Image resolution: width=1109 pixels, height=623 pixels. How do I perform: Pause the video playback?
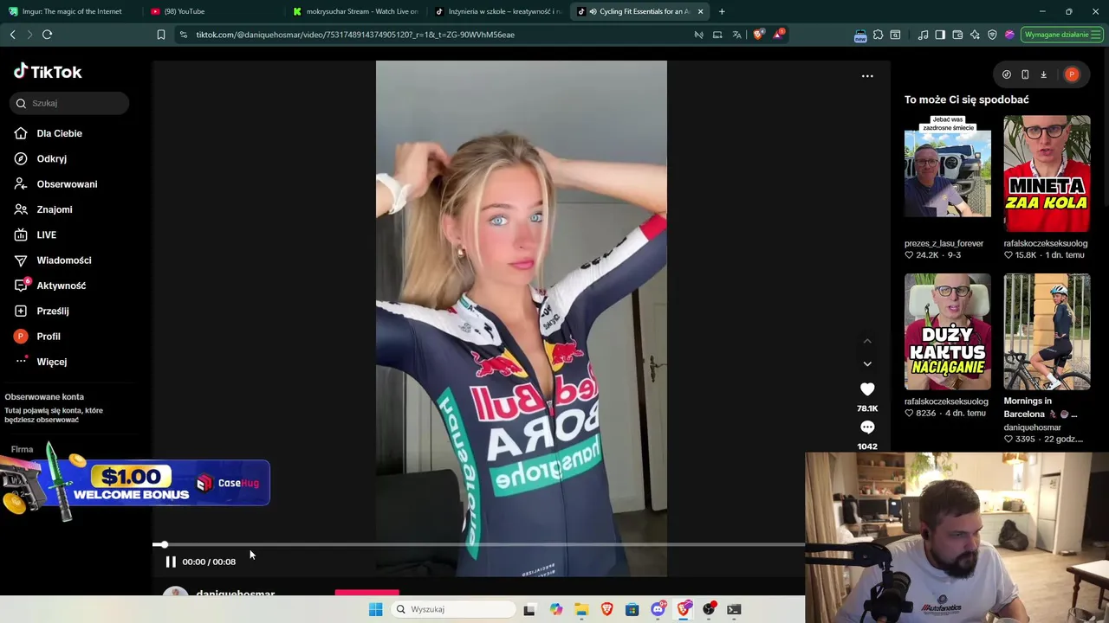point(171,562)
